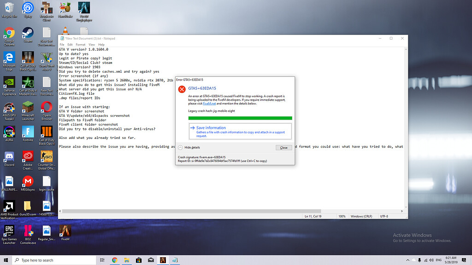The image size is (472, 265).
Task: Open GeForce Experience on the desktop
Action: [9, 82]
